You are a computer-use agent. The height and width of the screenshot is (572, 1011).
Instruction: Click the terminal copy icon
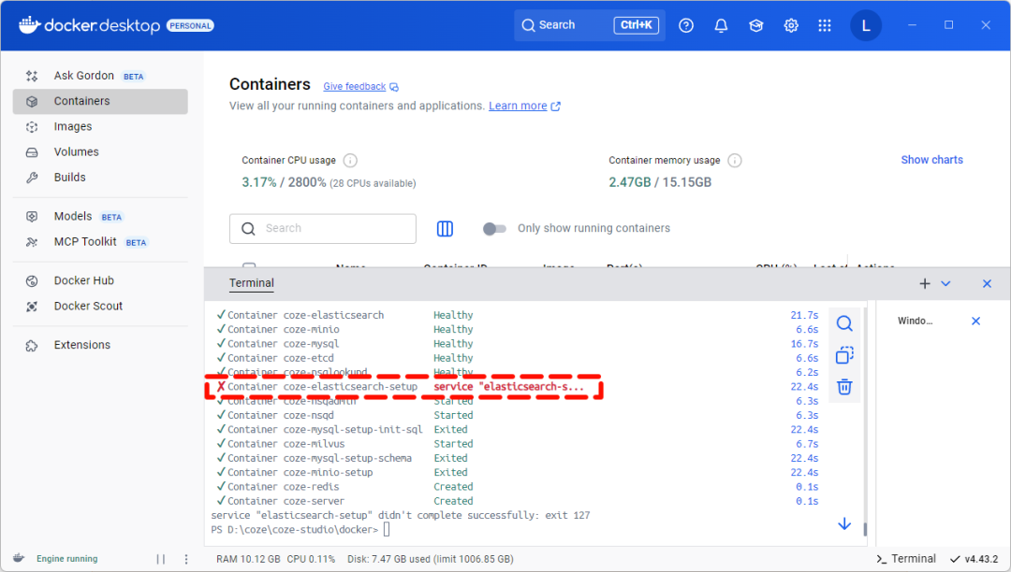point(844,355)
